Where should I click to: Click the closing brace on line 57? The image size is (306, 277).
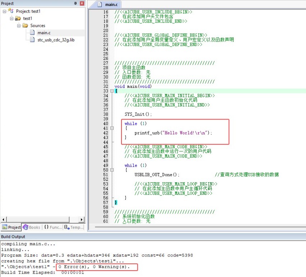[x=116, y=203]
